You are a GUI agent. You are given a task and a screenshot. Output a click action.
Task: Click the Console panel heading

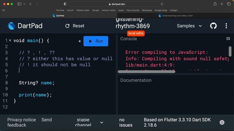(x=128, y=39)
